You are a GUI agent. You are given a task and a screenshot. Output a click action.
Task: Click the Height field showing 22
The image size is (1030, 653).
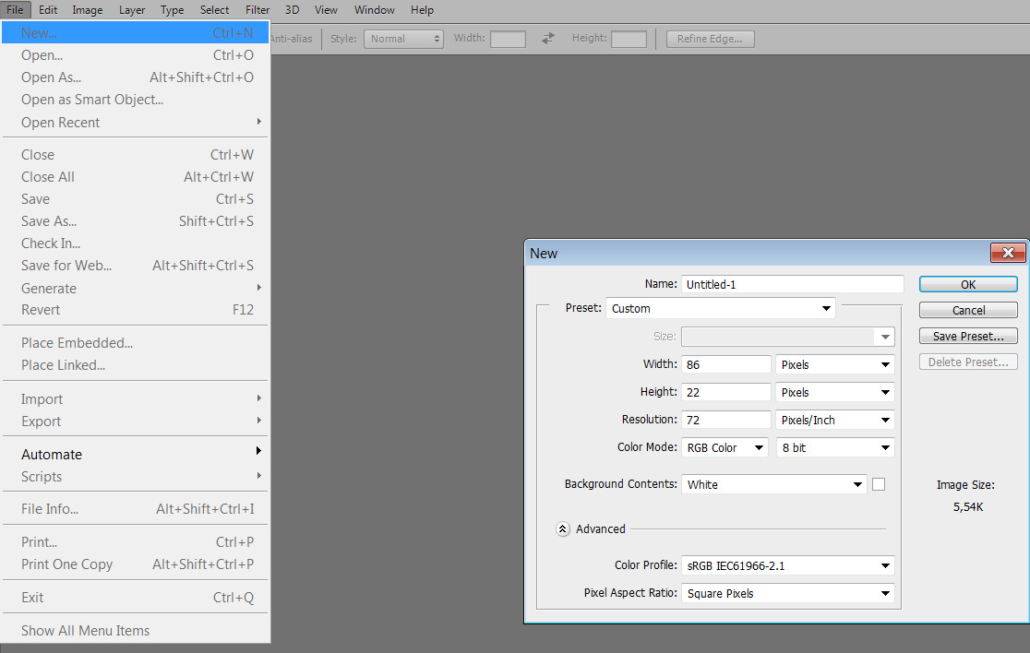pos(725,393)
